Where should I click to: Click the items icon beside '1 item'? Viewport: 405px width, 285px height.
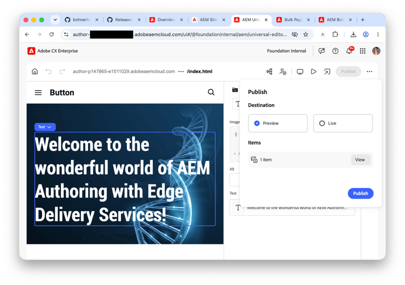pos(254,160)
